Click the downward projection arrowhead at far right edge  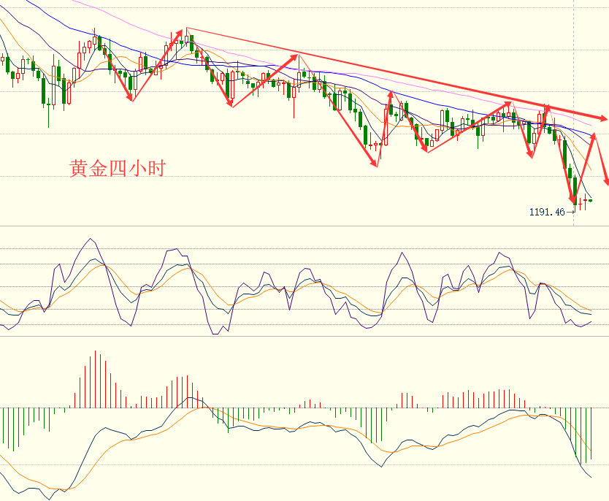606,181
